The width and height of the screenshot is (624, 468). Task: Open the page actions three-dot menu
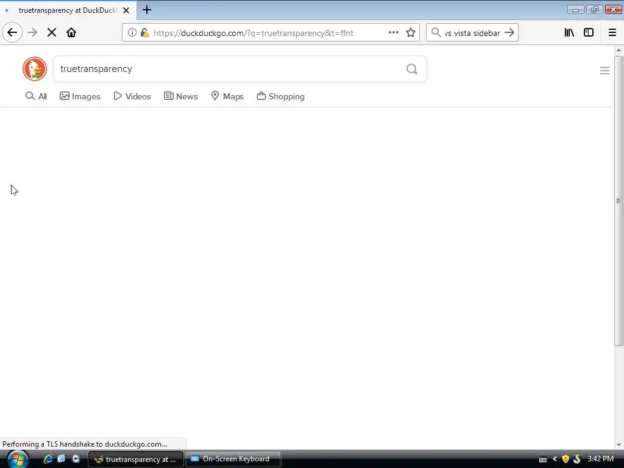(394, 33)
